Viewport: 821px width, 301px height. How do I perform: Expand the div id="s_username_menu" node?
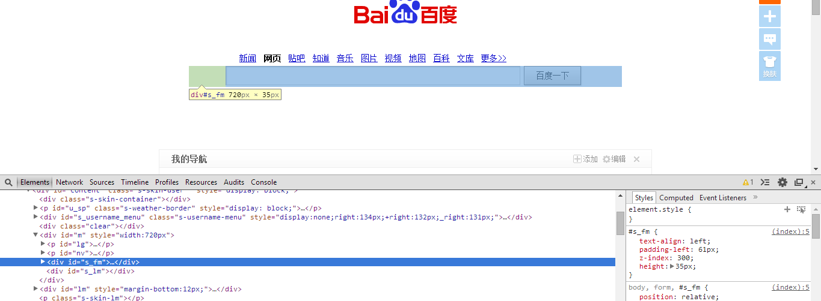35,217
